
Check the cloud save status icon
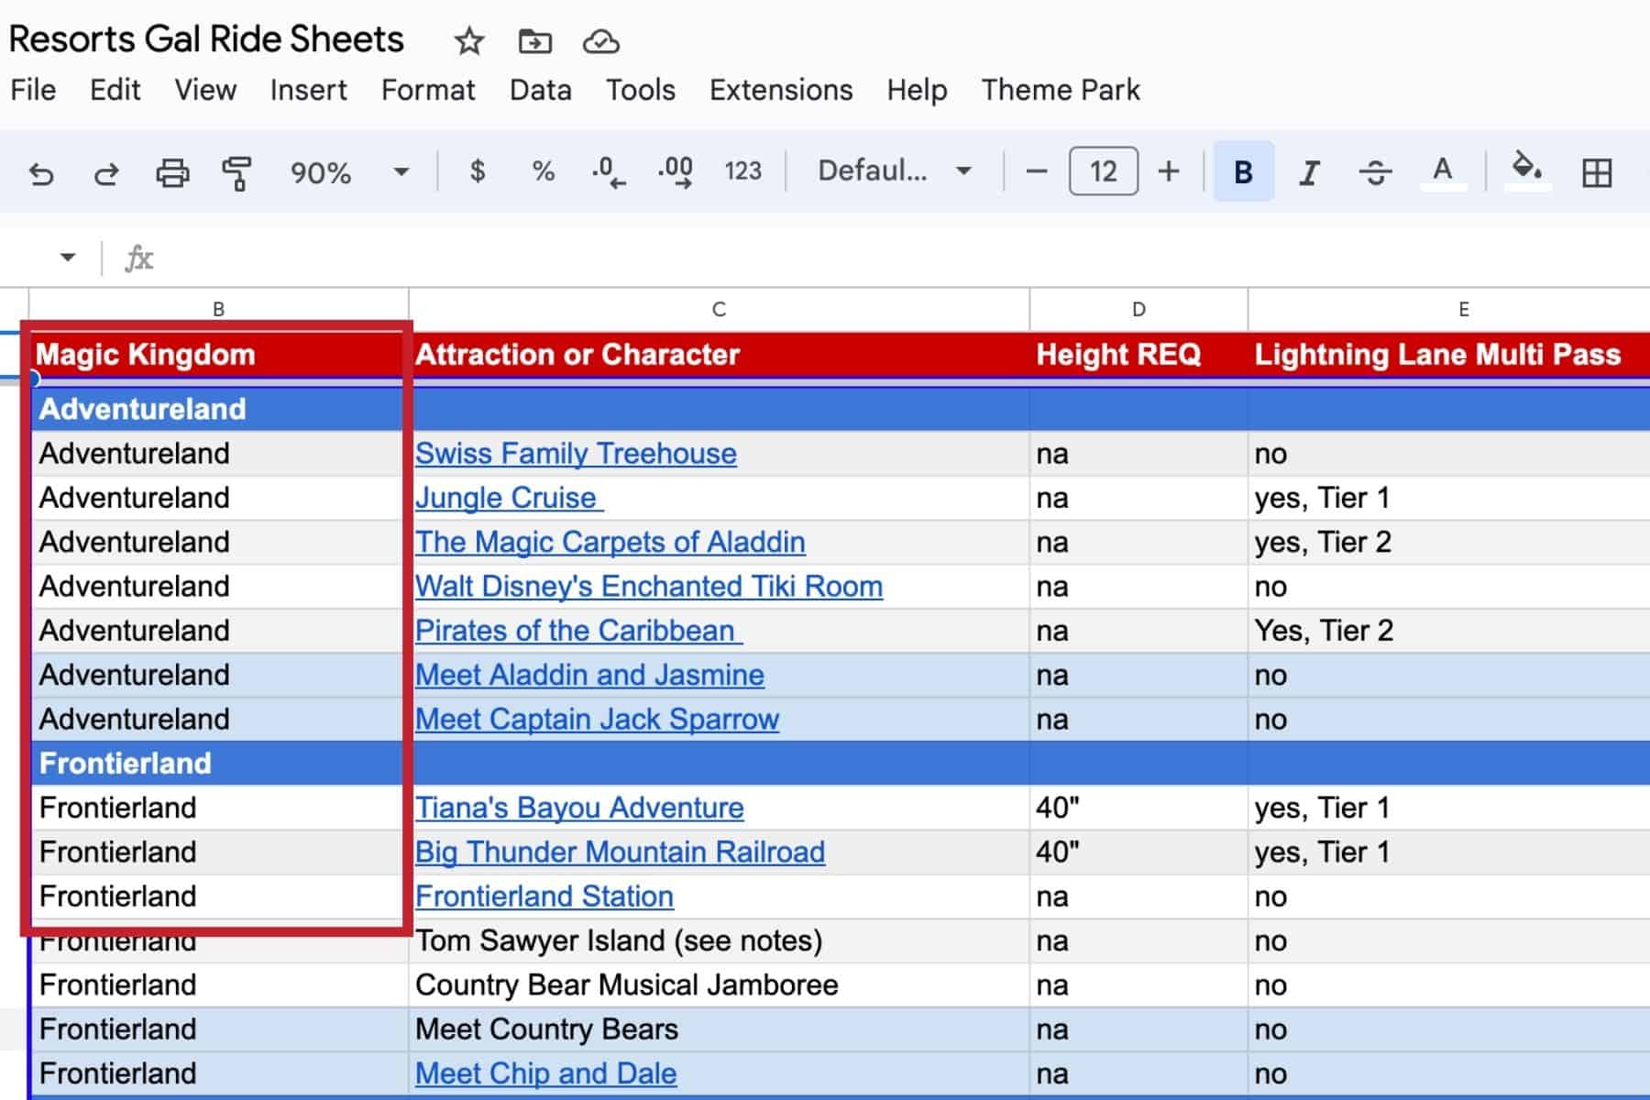[x=600, y=42]
